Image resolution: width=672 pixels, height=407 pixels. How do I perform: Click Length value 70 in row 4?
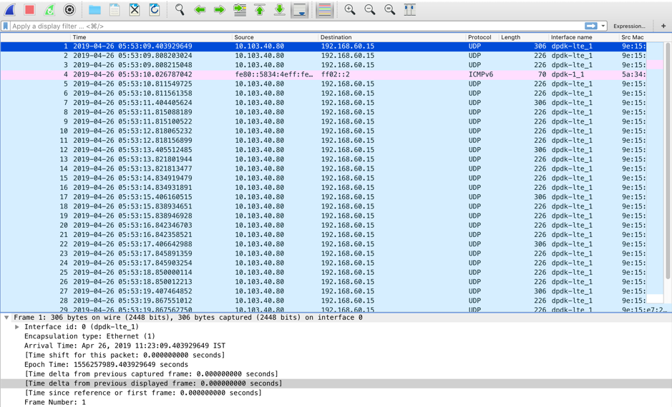coord(542,74)
